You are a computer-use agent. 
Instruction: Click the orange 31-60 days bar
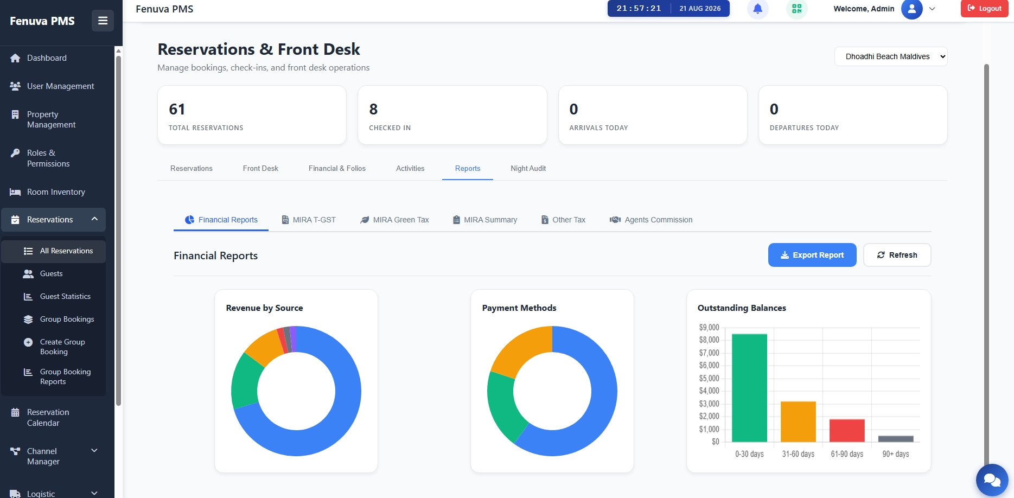pos(798,422)
